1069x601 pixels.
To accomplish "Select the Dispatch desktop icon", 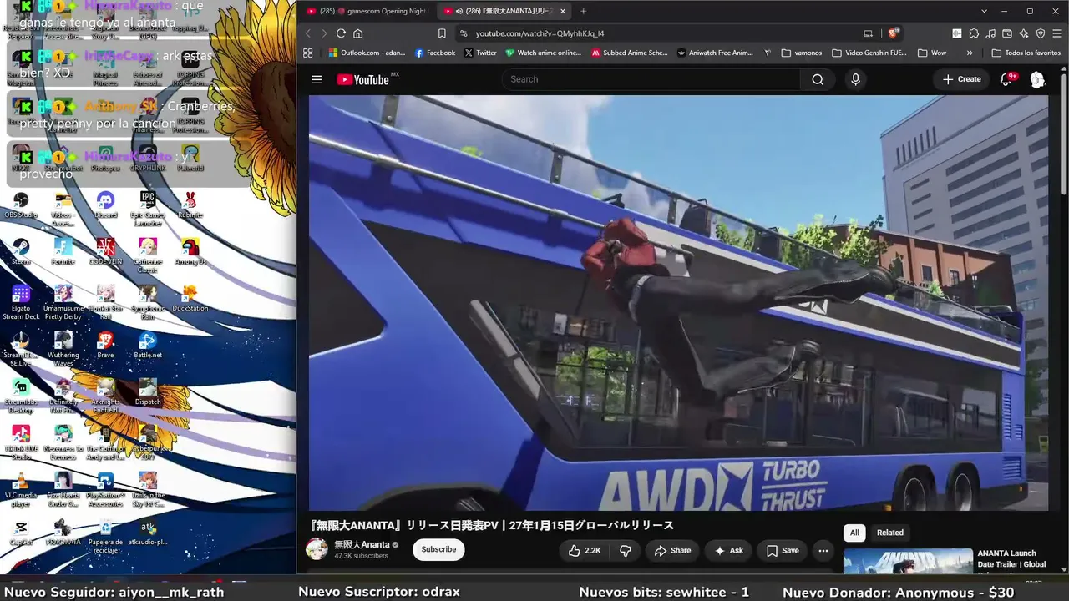I will click(x=148, y=392).
